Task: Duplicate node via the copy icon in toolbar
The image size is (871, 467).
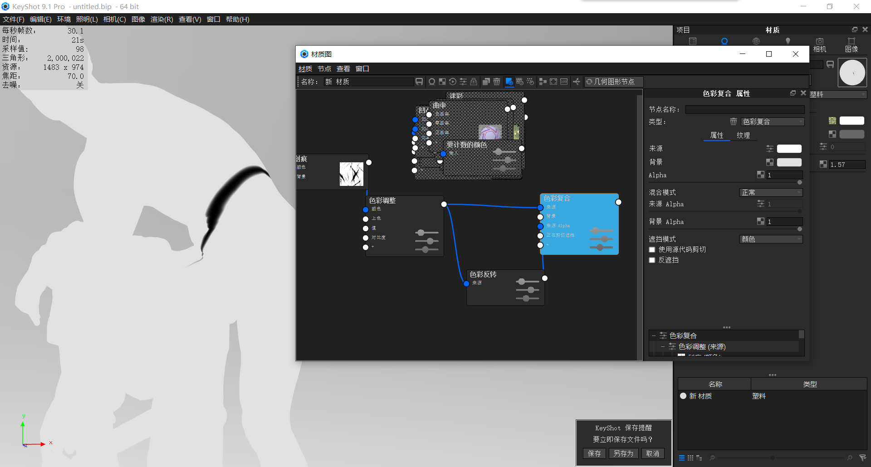Action: [x=486, y=82]
